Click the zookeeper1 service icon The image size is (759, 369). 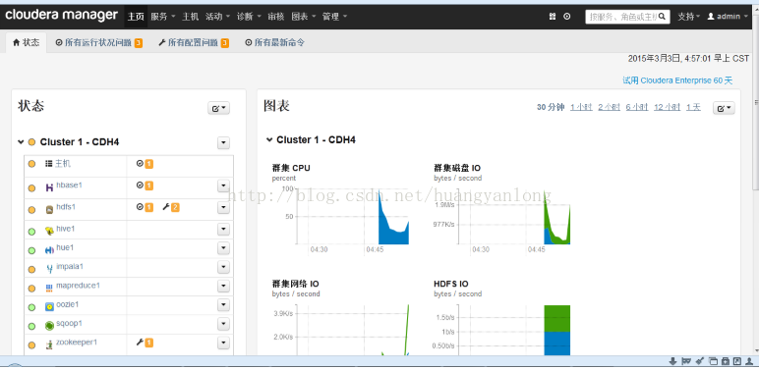point(49,344)
